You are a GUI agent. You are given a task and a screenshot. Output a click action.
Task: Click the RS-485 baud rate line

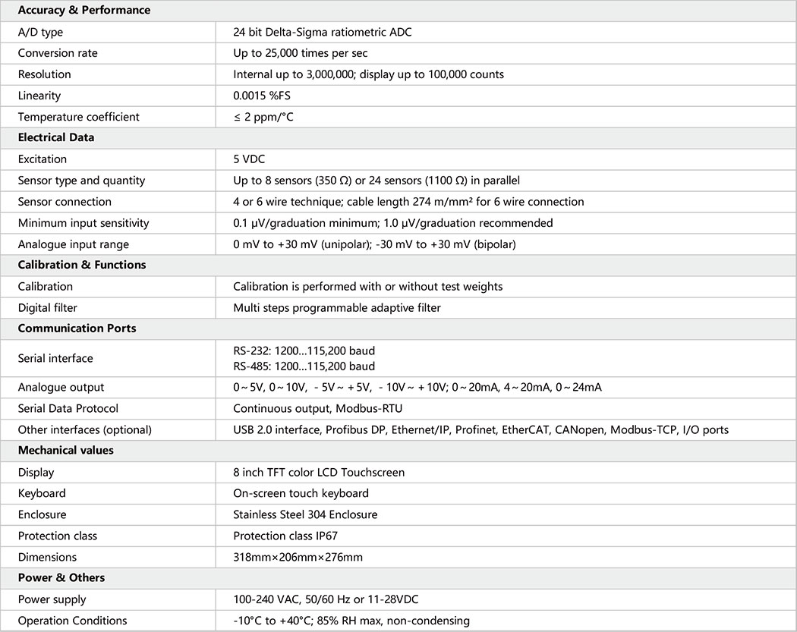pyautogui.click(x=304, y=366)
